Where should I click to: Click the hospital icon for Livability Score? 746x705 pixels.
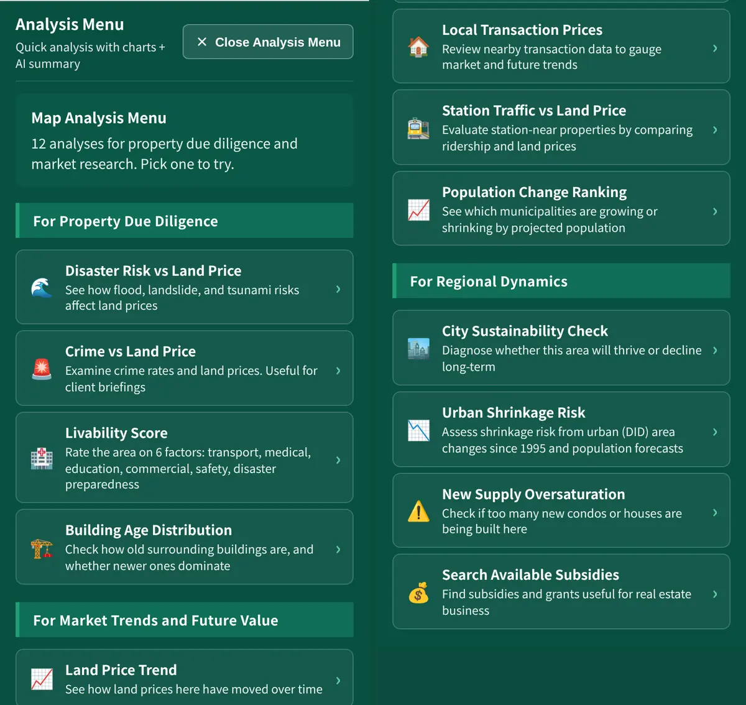coord(42,459)
